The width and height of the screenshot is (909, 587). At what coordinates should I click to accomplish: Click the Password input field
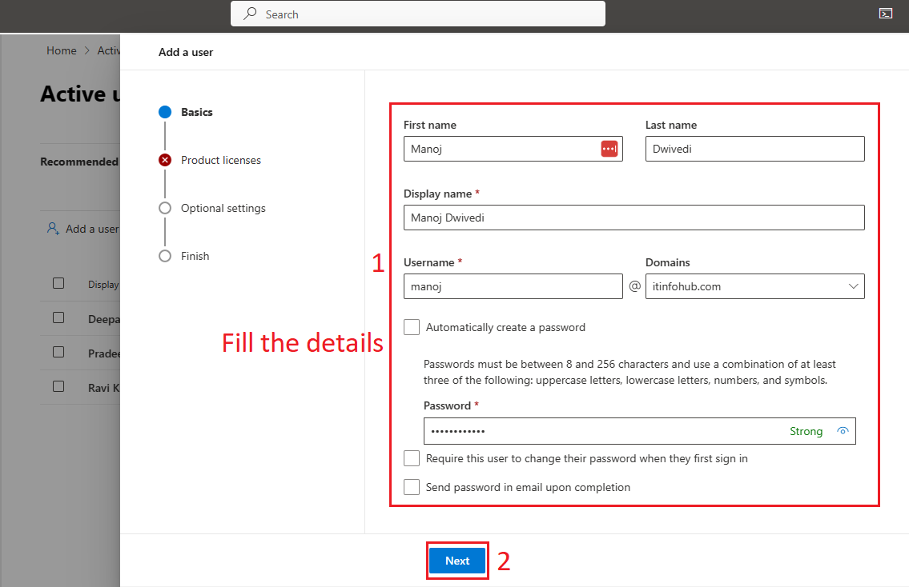point(639,431)
